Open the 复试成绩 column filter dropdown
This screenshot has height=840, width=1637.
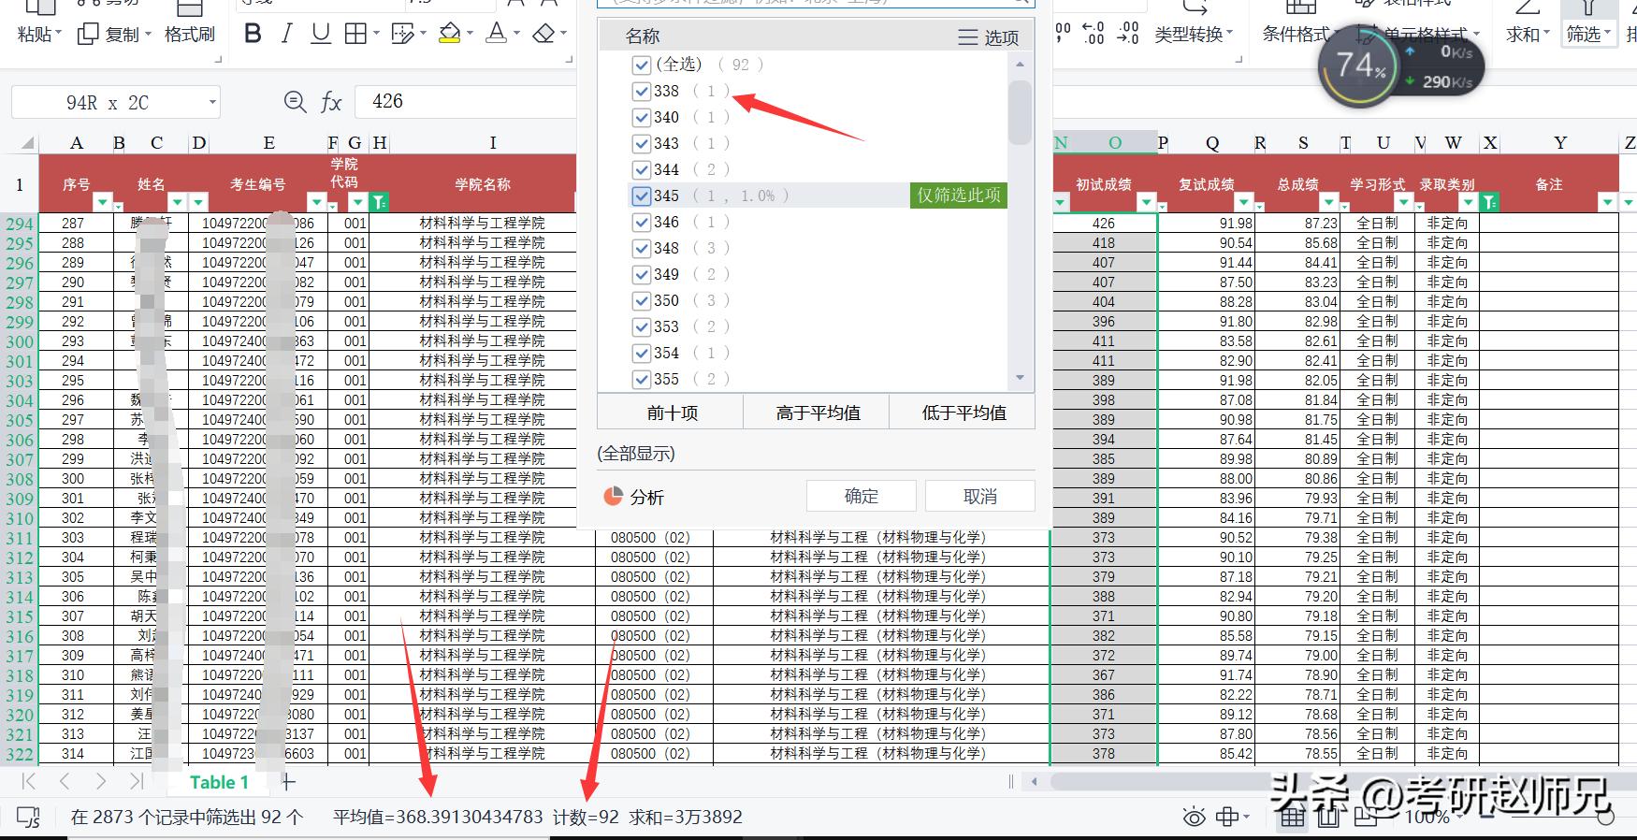coord(1243,202)
